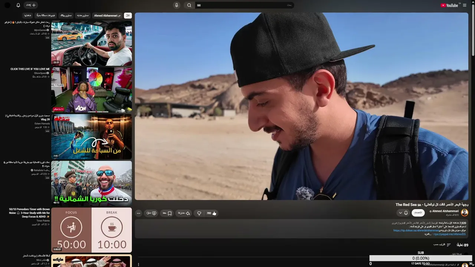Select the 'شاهدتها' watched filter chip
This screenshot has height=267, width=475.
[28, 16]
